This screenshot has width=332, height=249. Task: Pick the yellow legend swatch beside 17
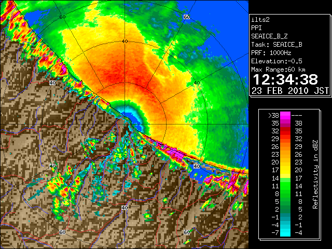pos(285,170)
